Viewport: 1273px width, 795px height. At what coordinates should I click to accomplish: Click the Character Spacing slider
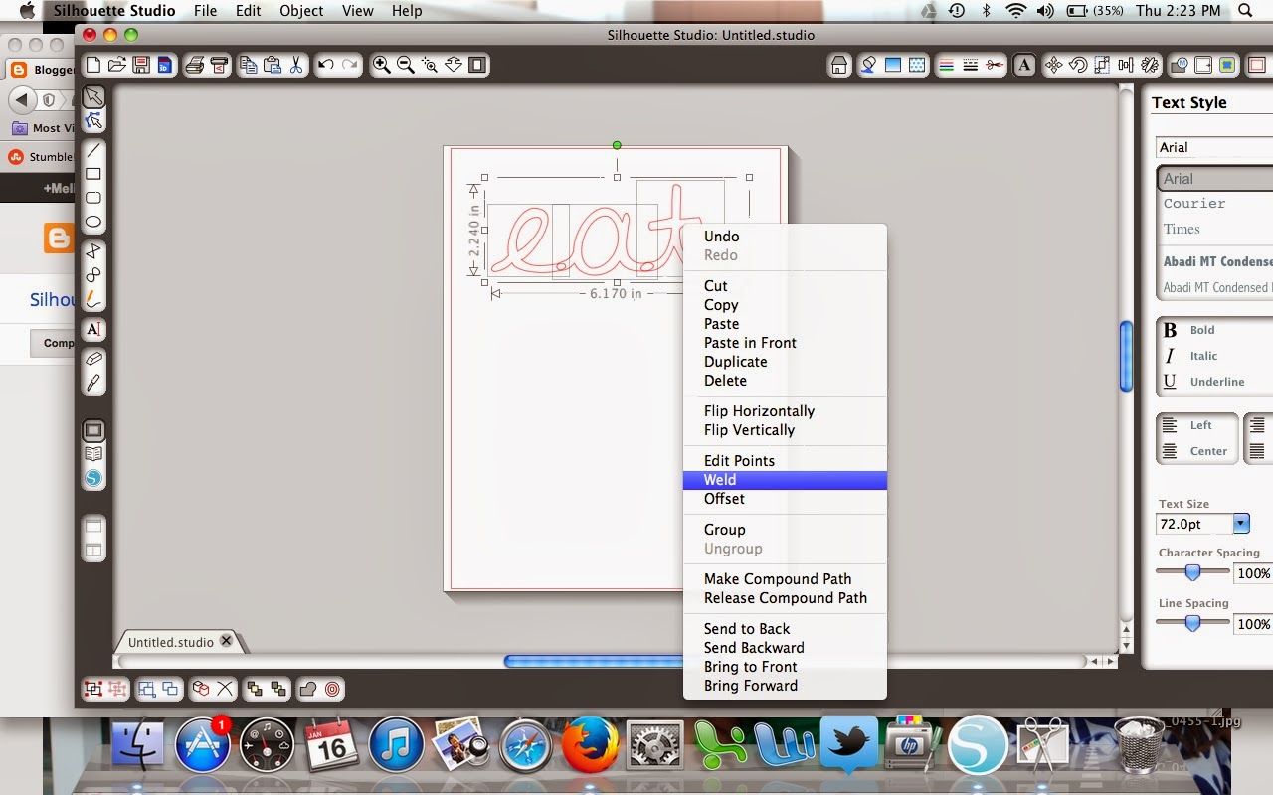coord(1192,571)
